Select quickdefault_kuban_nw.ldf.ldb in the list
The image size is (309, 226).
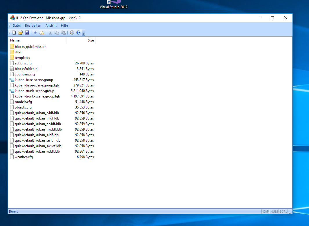coord(38,129)
